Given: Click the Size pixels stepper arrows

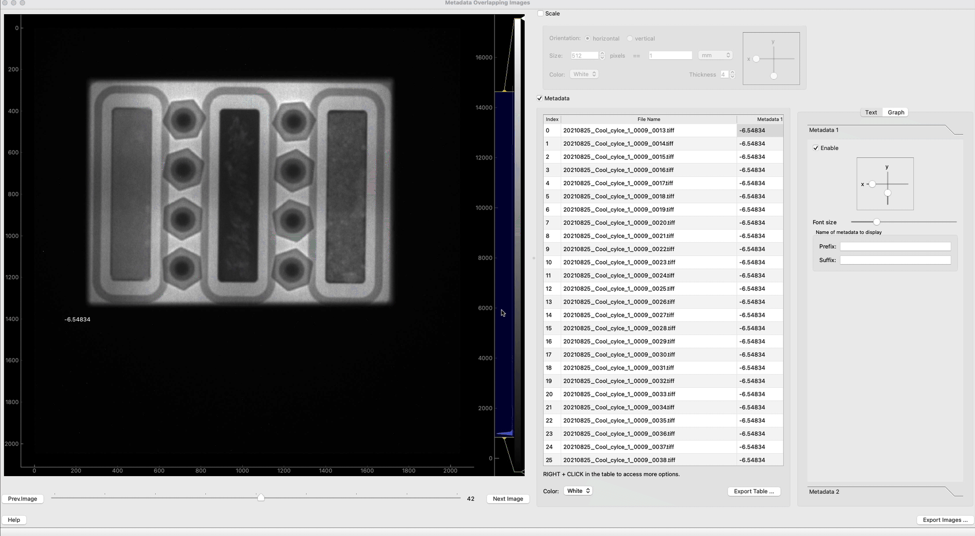Looking at the screenshot, I should point(602,55).
